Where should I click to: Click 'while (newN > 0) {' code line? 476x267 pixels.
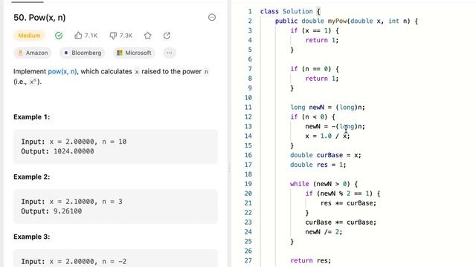pos(324,184)
